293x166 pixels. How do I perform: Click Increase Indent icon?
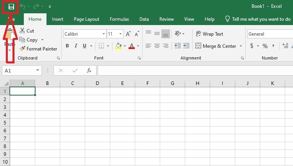pos(186,46)
